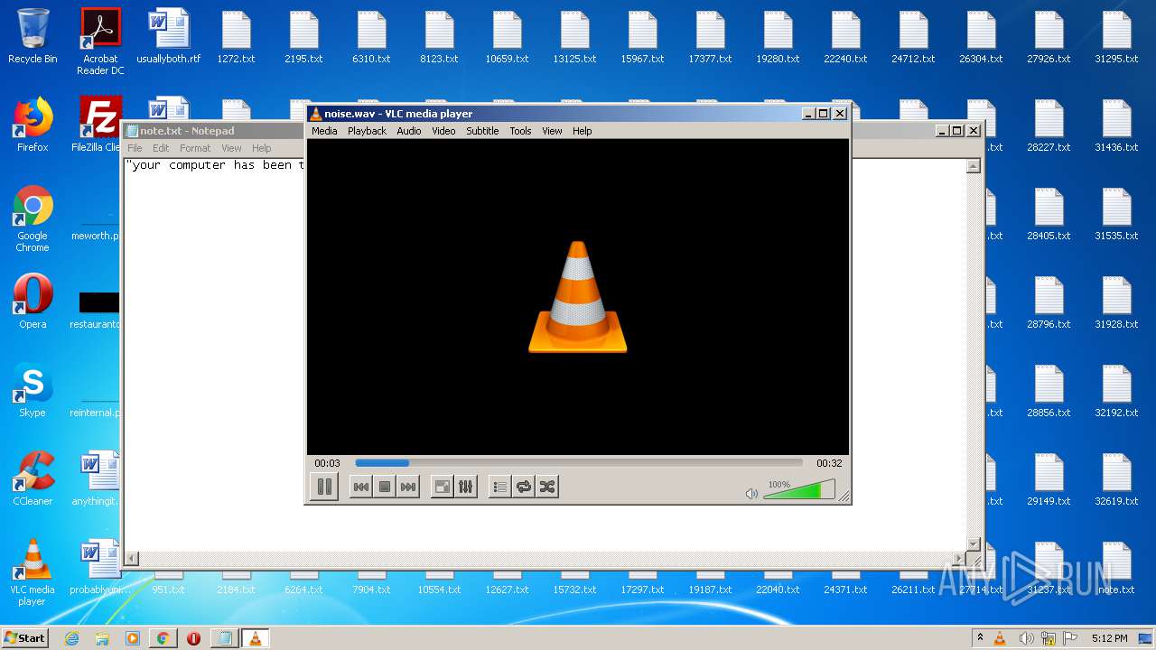Open Windows Explorer from the taskbar
This screenshot has width=1156, height=650.
[x=102, y=638]
